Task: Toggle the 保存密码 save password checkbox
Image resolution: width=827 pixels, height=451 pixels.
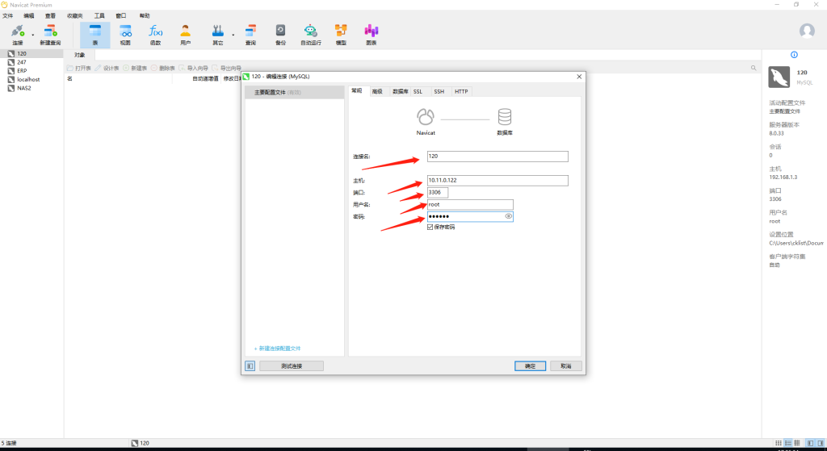Action: click(x=430, y=228)
